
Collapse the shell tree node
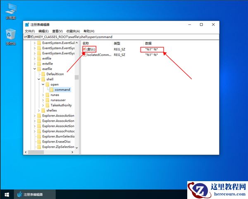click(x=39, y=79)
